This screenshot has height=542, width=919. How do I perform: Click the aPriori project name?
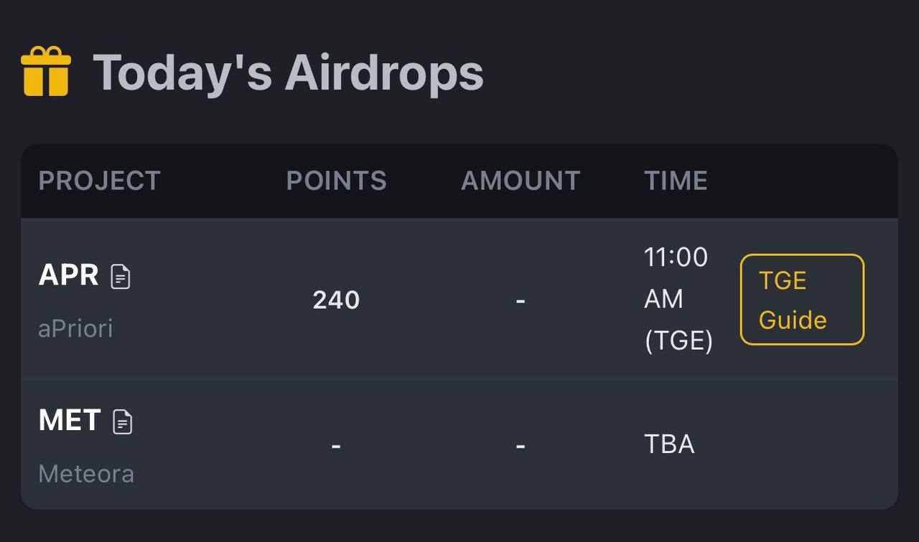[x=75, y=329]
